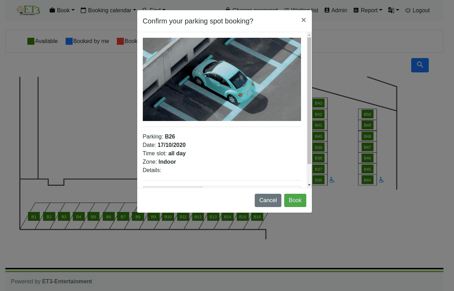Viewport: 454px width, 291px height.
Task: Click Logout in the navbar
Action: (418, 10)
